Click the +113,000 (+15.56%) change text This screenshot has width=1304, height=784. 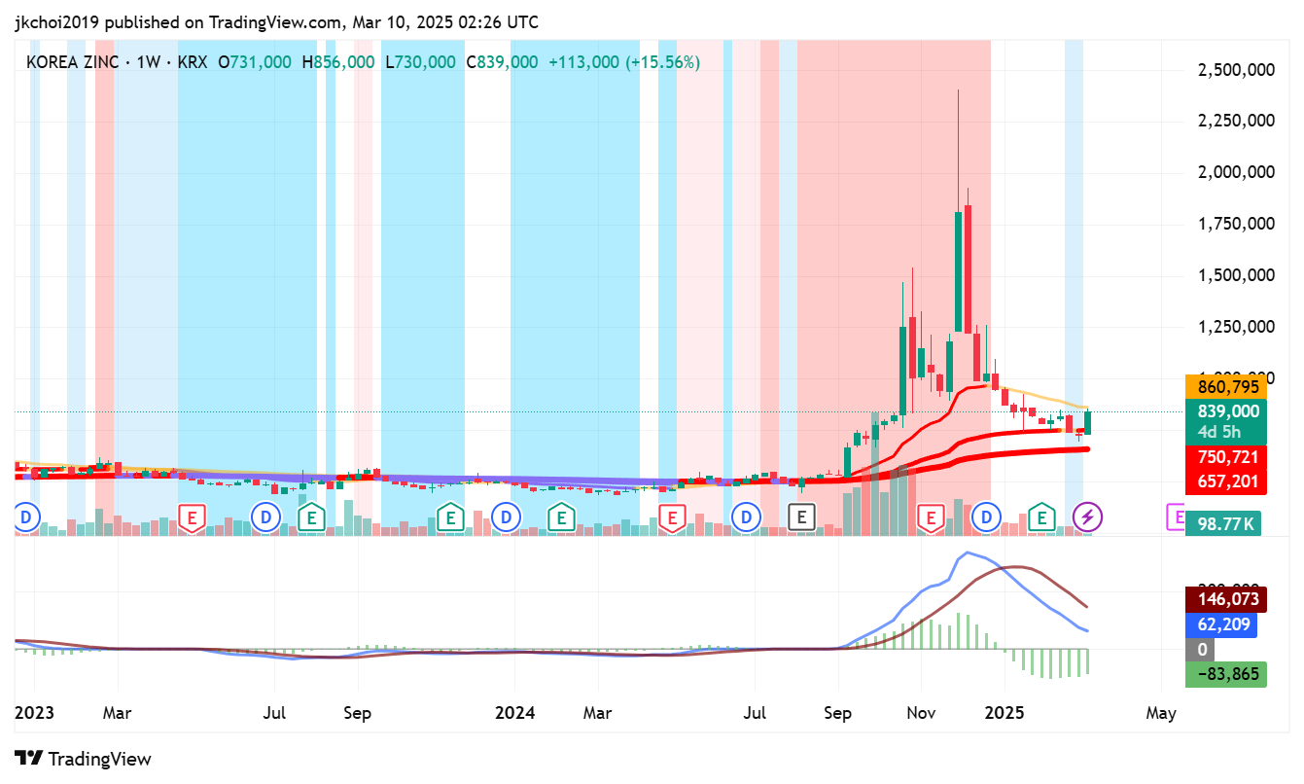[x=624, y=61]
